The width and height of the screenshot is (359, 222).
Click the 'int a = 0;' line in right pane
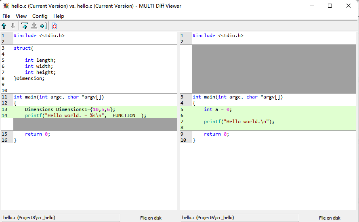(x=218, y=109)
